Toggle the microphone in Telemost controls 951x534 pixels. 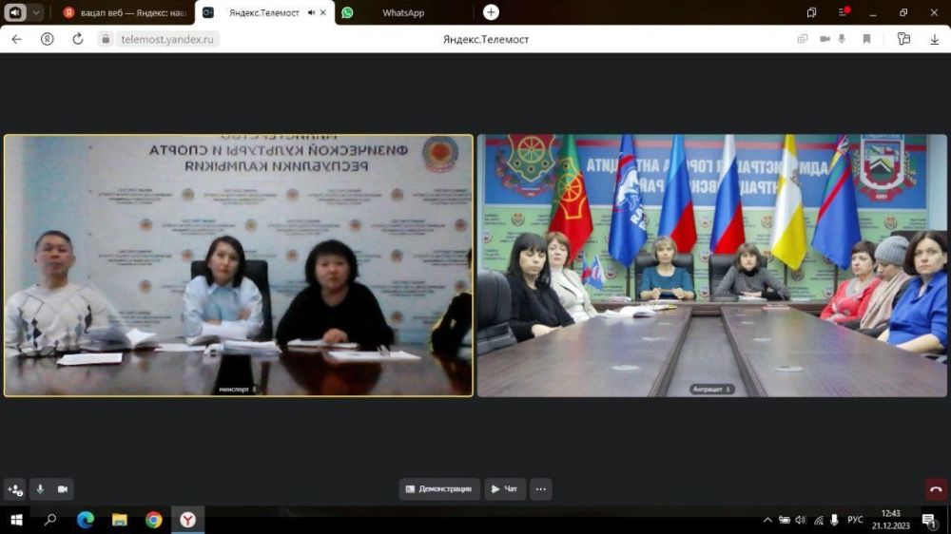coord(40,489)
